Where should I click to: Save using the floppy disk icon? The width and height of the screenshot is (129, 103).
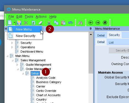pos(19,23)
